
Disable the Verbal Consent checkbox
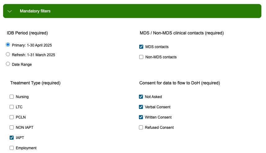141,107
